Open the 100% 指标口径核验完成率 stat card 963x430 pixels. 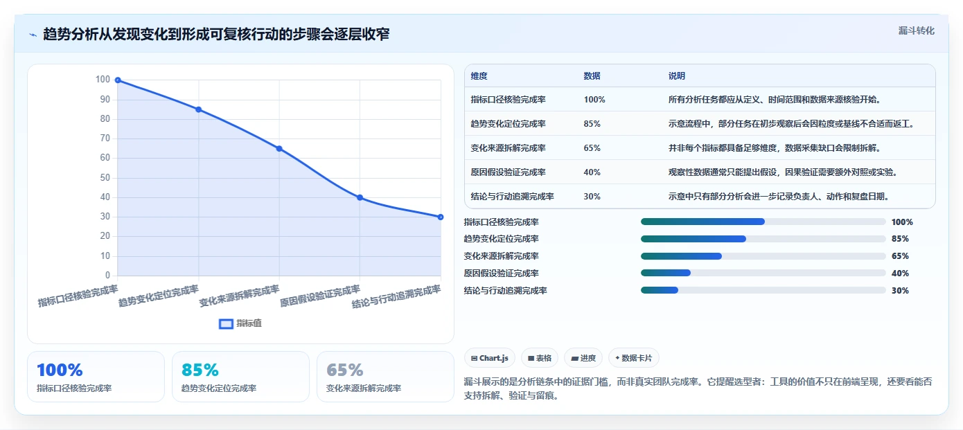[96, 377]
